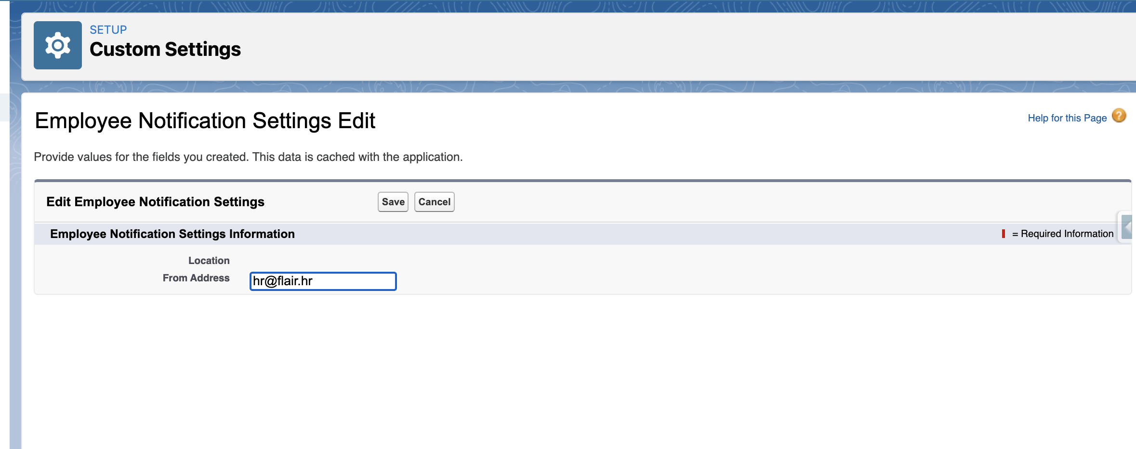Viewport: 1136px width, 449px height.
Task: Click the hr@flair.hr email text
Action: click(x=283, y=281)
